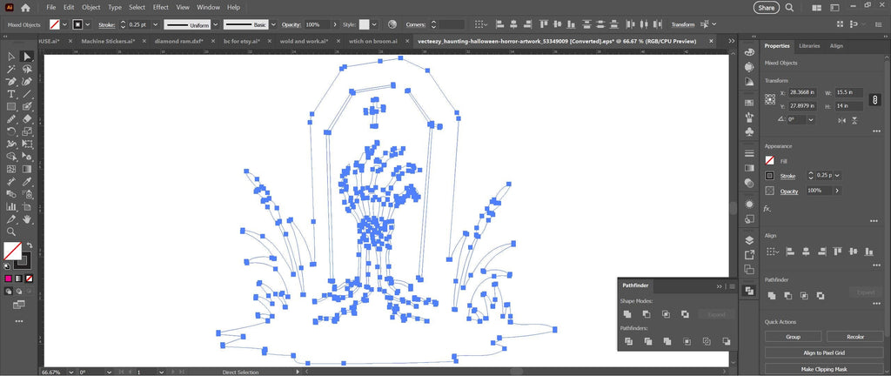Select the Pen tool
The image size is (891, 376).
(10, 81)
